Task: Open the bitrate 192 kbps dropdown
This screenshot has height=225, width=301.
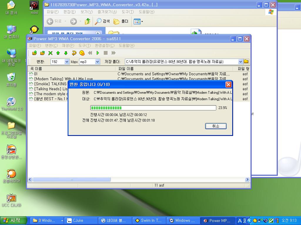Action: coord(67,62)
